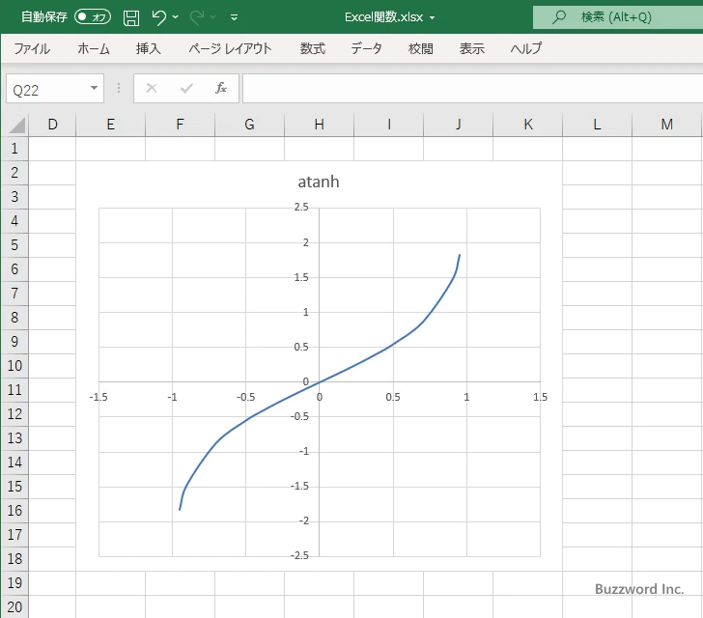Select column G header
This screenshot has height=618, width=703.
click(x=249, y=125)
